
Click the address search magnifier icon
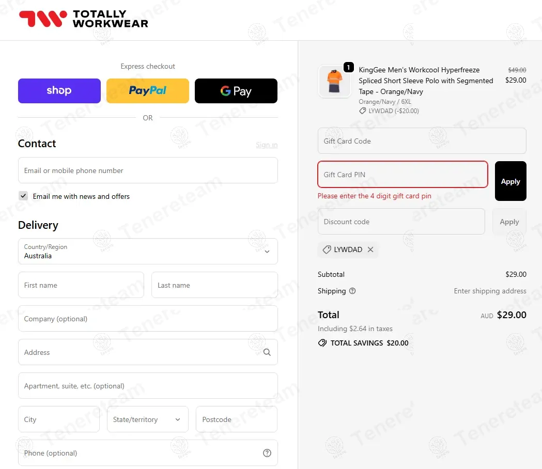[267, 352]
